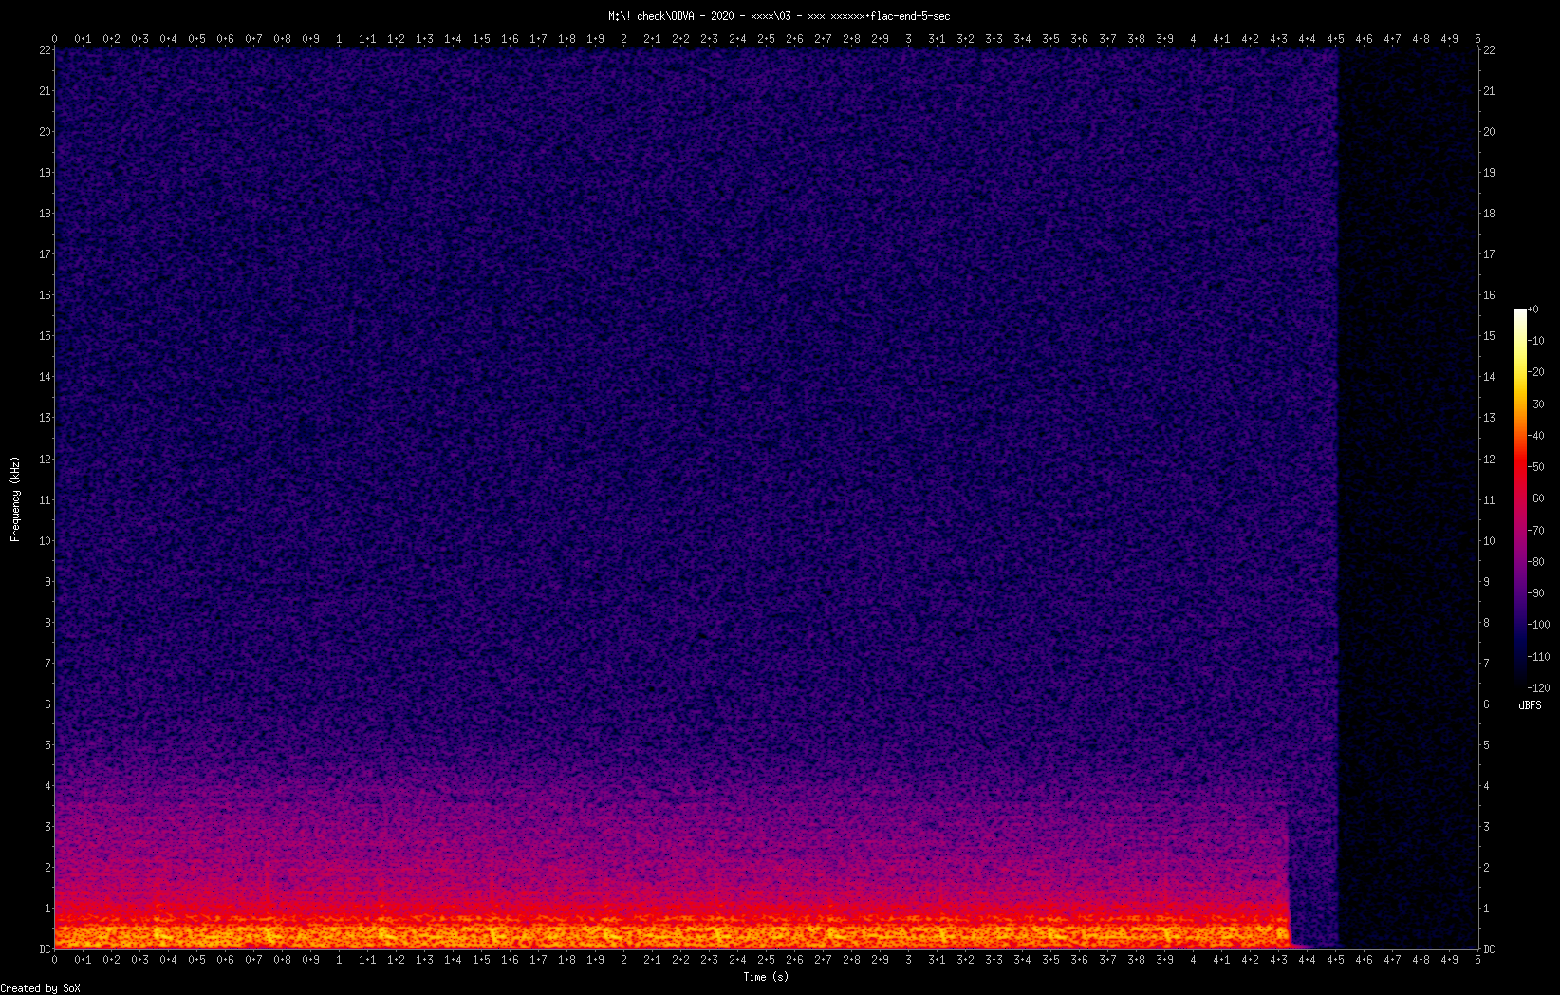This screenshot has height=995, width=1560.
Task: Click the "-70" value on the dBFS legend
Action: coord(1537,531)
